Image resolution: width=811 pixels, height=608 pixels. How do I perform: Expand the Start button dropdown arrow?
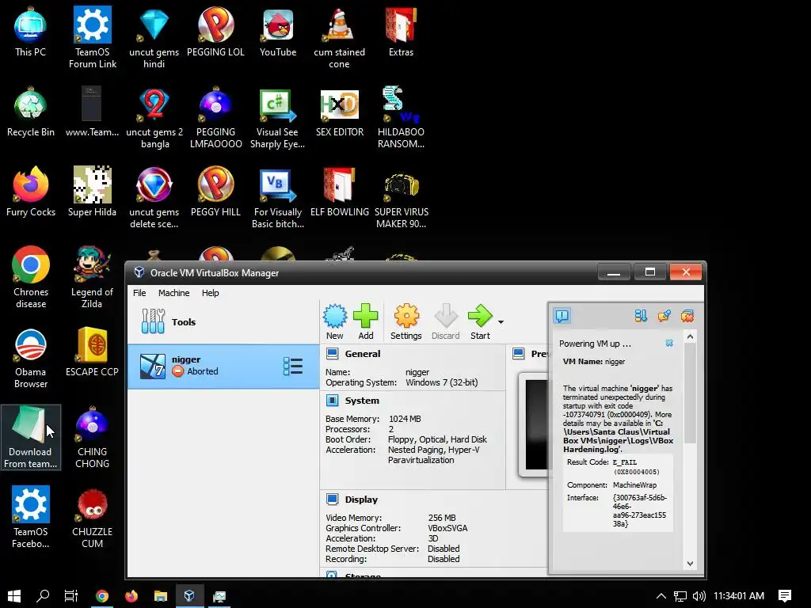pos(501,322)
